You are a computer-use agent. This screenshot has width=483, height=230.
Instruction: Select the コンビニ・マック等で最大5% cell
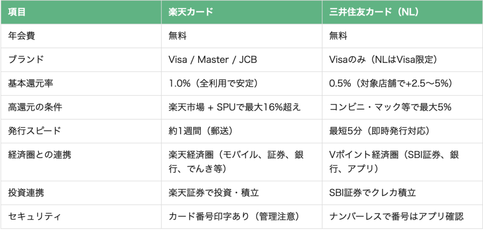pyautogui.click(x=390, y=107)
